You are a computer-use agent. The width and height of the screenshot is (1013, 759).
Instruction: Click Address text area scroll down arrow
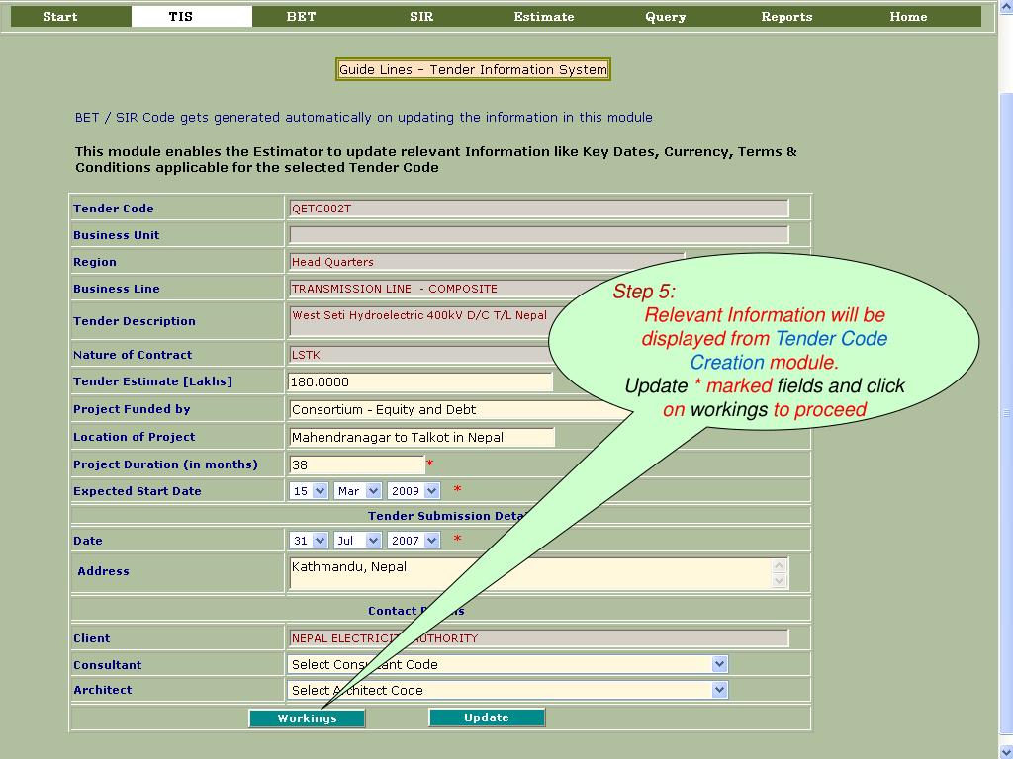(780, 581)
